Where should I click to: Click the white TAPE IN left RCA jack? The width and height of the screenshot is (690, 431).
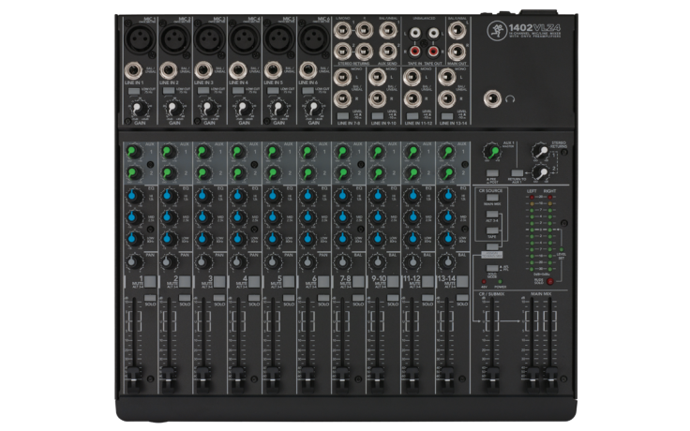point(414,32)
